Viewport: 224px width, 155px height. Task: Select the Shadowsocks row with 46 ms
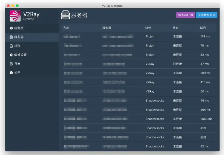(x=139, y=101)
